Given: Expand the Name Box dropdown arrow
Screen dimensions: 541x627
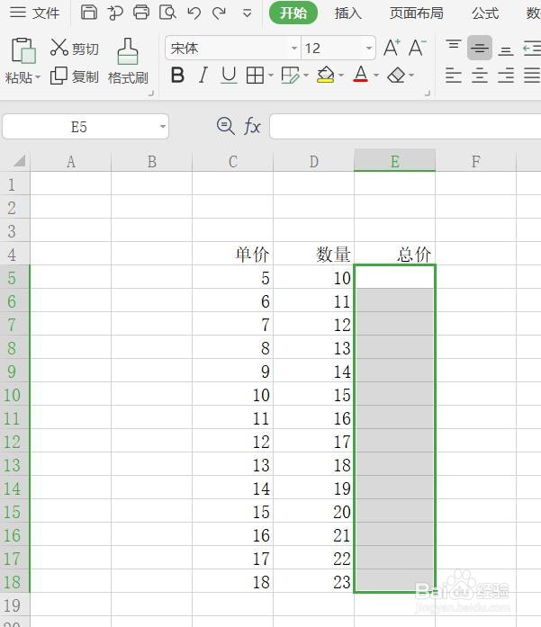Looking at the screenshot, I should [x=162, y=127].
